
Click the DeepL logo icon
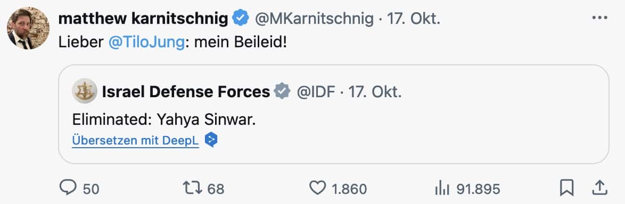pos(211,140)
